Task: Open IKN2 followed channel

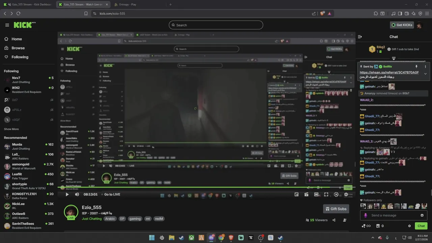Action: [x=29, y=90]
